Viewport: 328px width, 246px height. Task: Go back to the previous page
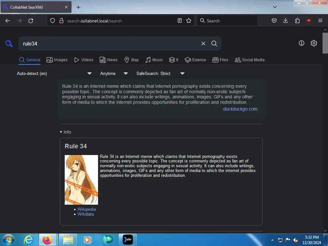click(8, 21)
